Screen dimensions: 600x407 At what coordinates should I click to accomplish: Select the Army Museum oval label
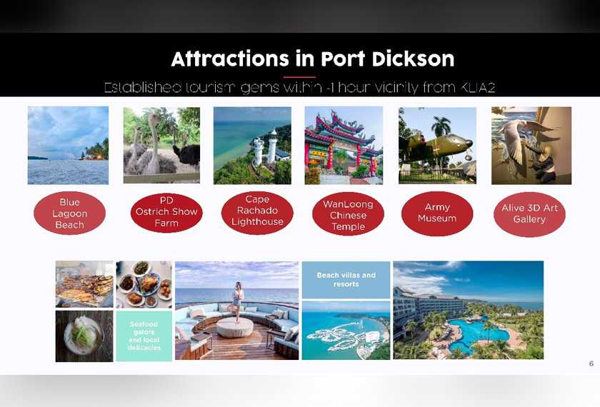(437, 213)
